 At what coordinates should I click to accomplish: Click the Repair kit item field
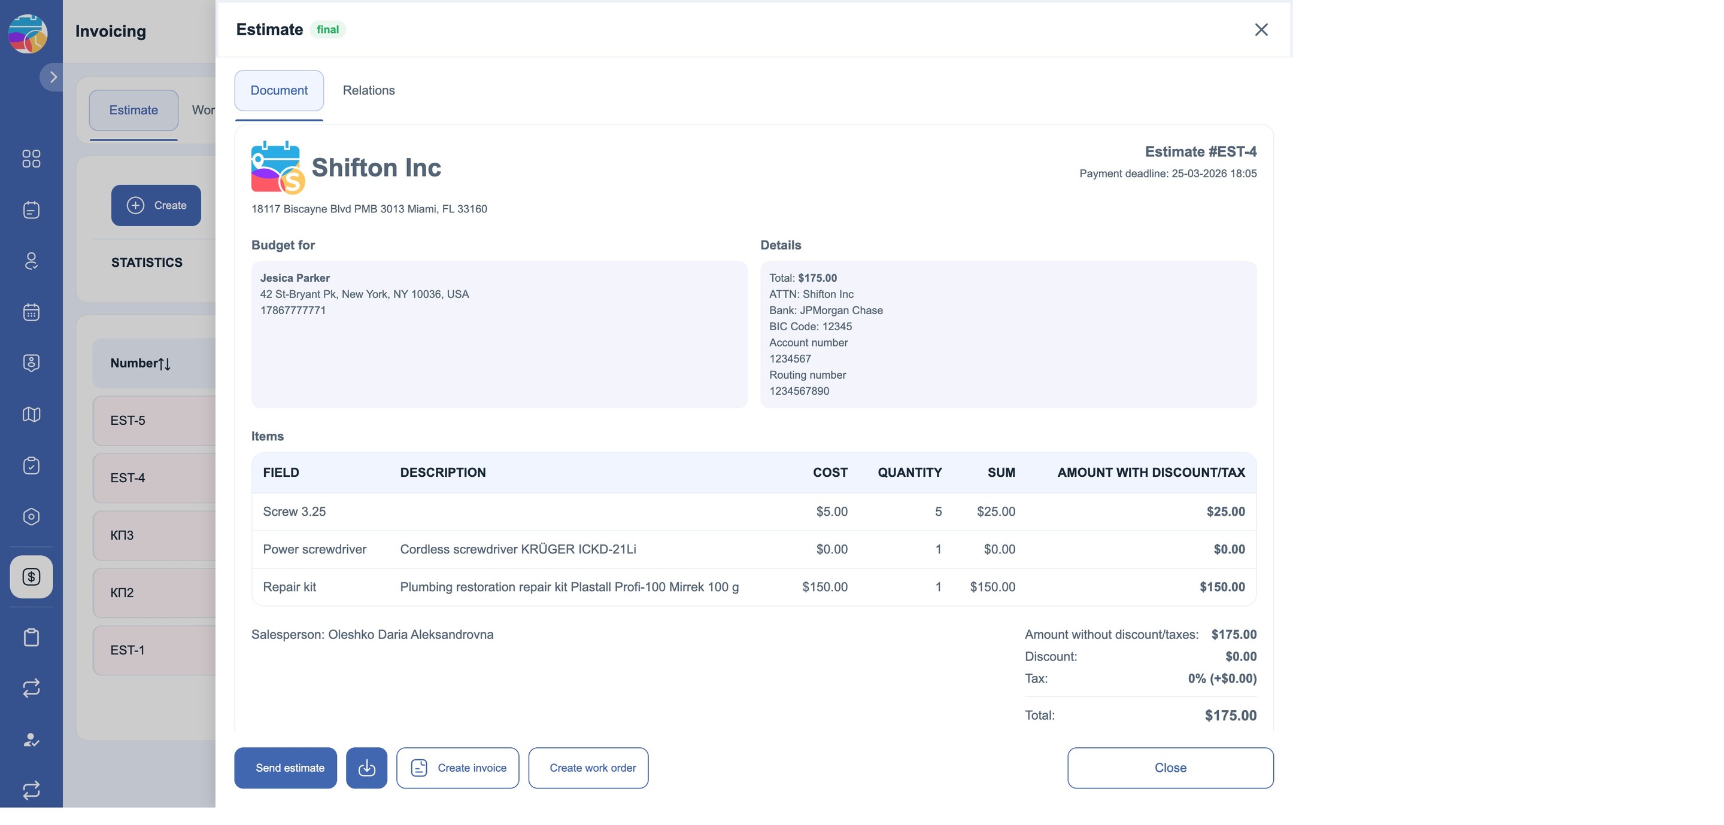289,587
